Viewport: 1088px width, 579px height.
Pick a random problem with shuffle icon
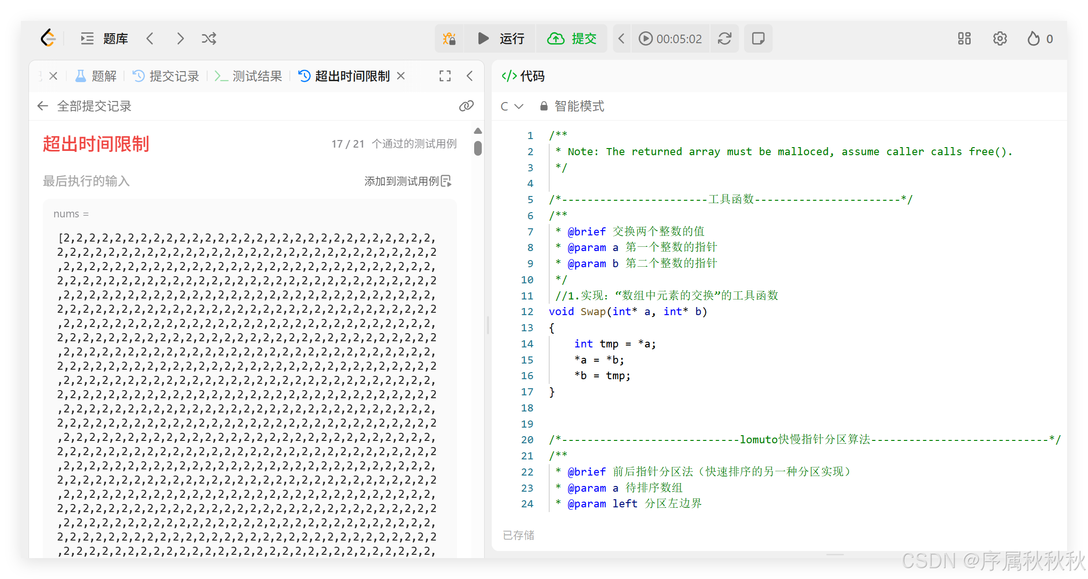(209, 38)
